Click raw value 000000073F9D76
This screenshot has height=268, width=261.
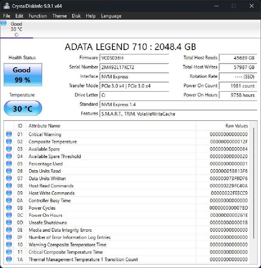229,178
